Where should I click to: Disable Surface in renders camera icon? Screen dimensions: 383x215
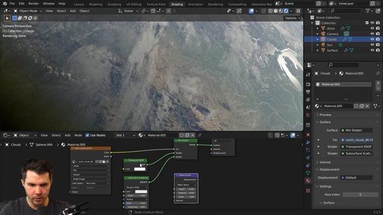point(378,50)
